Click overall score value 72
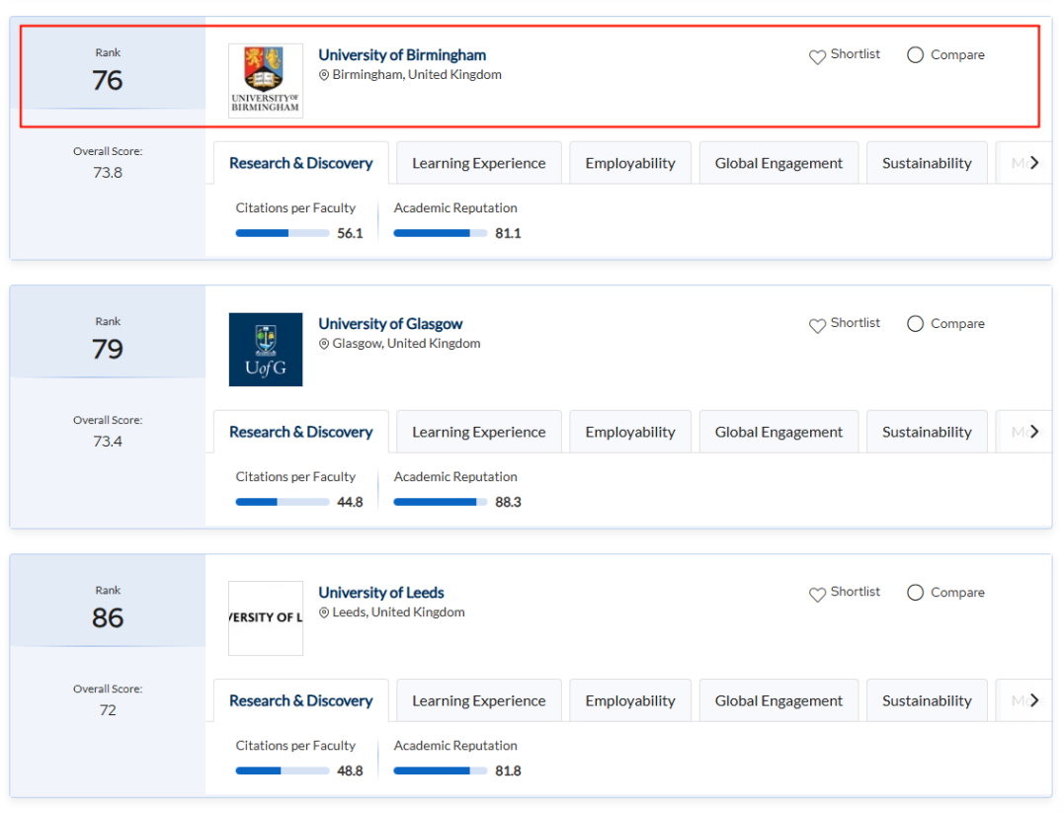The width and height of the screenshot is (1063, 813). pyautogui.click(x=107, y=710)
